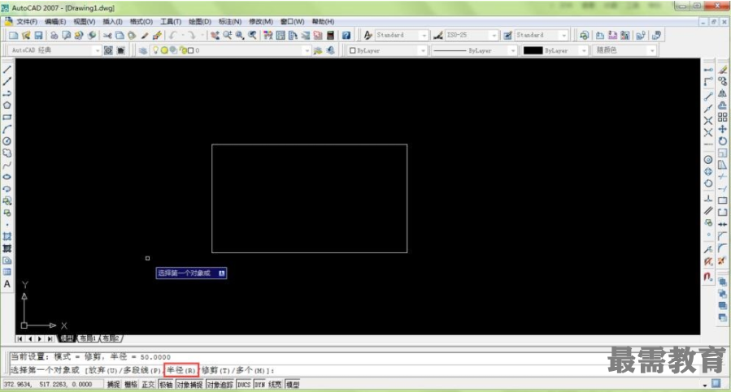
Task: Click the Cut scissors icon
Action: click(x=107, y=36)
